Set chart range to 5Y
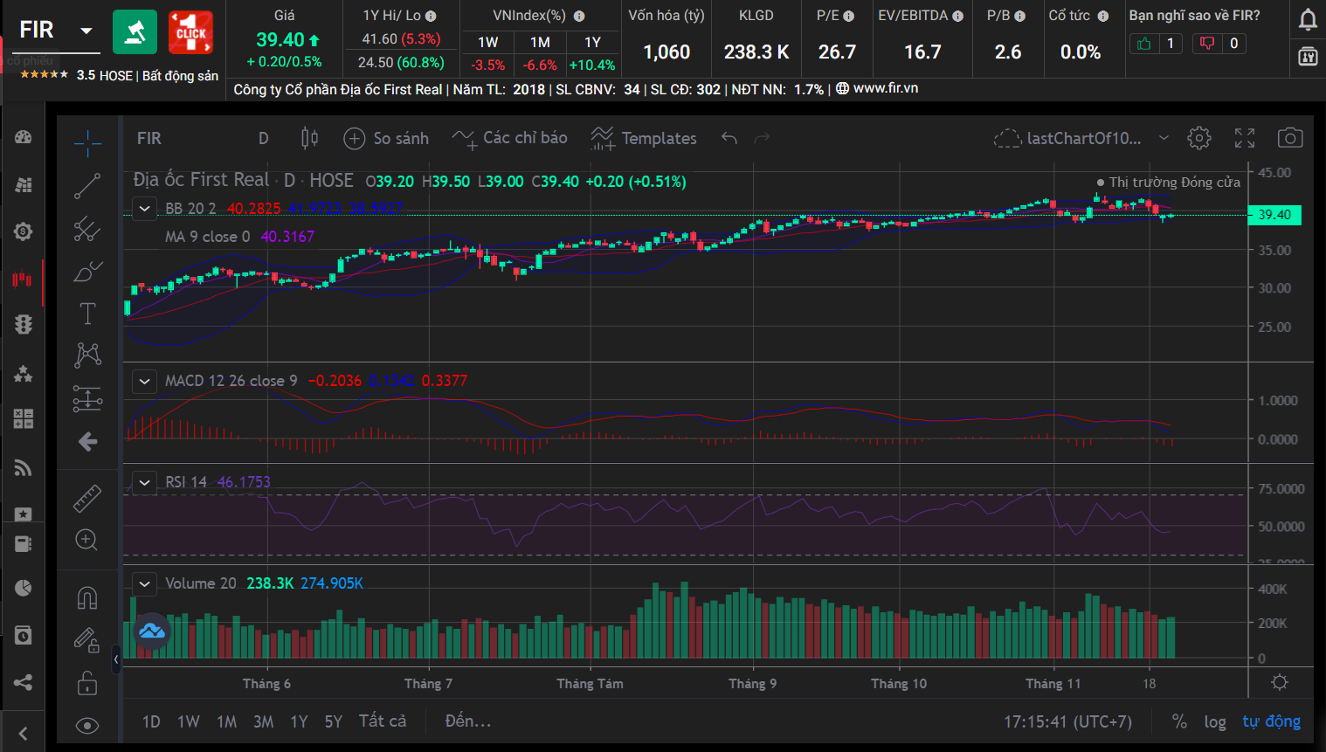The image size is (1326, 752). (x=333, y=721)
